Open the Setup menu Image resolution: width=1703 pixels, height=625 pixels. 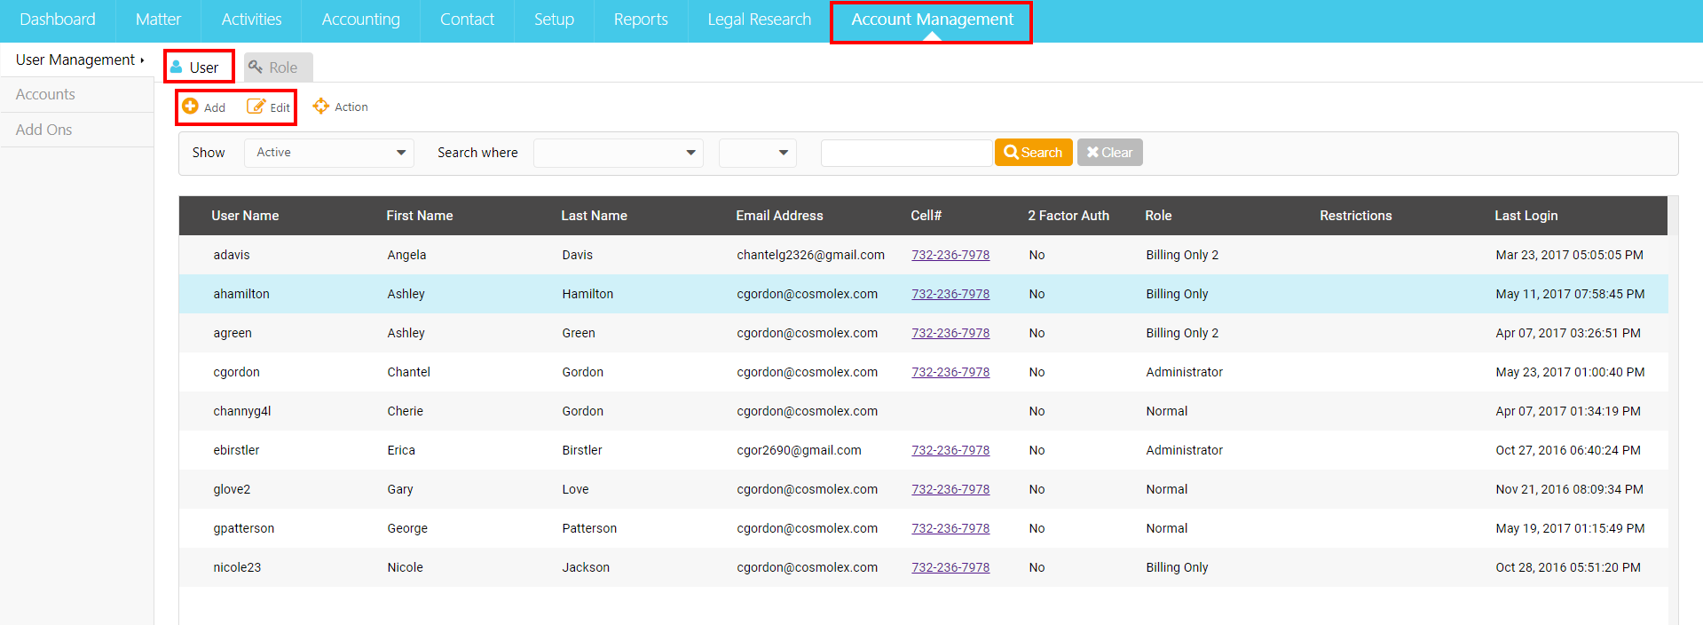click(x=554, y=20)
